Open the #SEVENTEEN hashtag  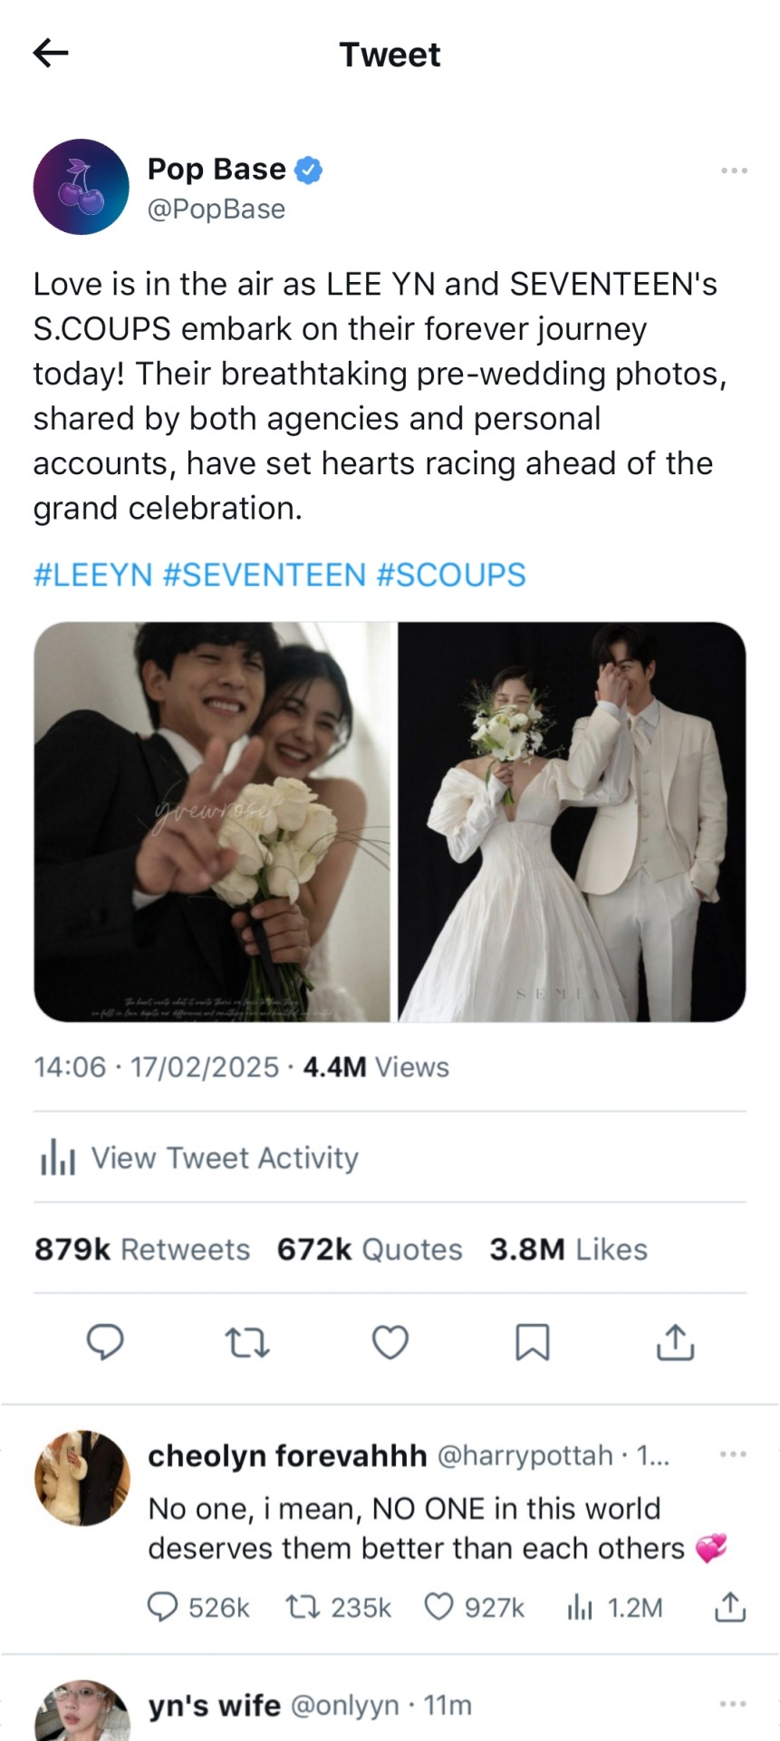(265, 575)
